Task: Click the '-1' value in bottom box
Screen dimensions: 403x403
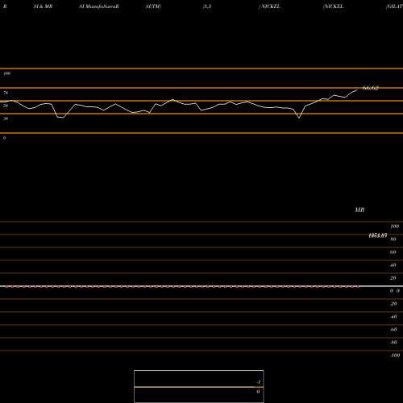Action: (259, 382)
